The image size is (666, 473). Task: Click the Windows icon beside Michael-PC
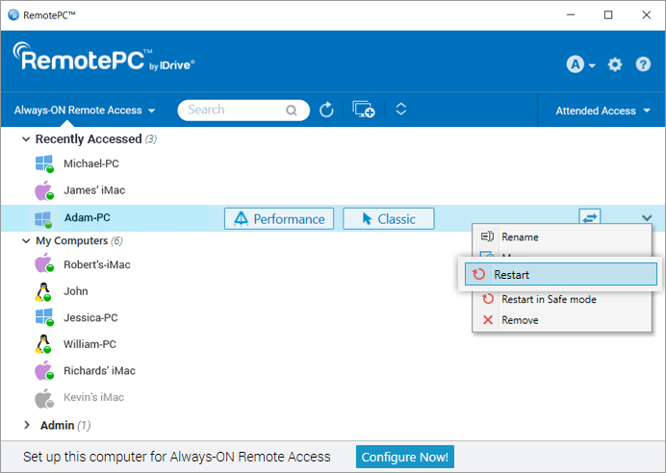click(44, 163)
